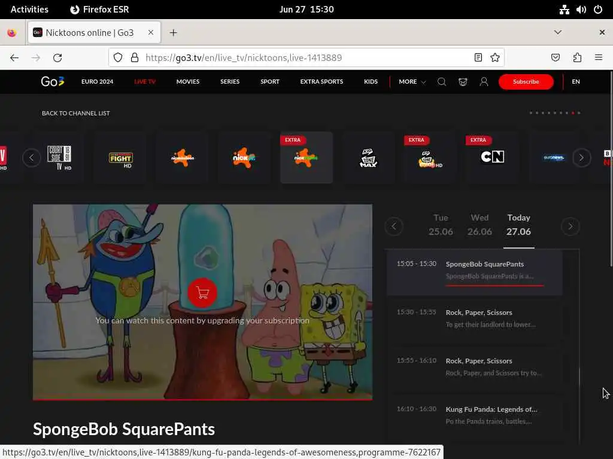
Task: Open the SERIES menu item
Action: [x=230, y=81]
